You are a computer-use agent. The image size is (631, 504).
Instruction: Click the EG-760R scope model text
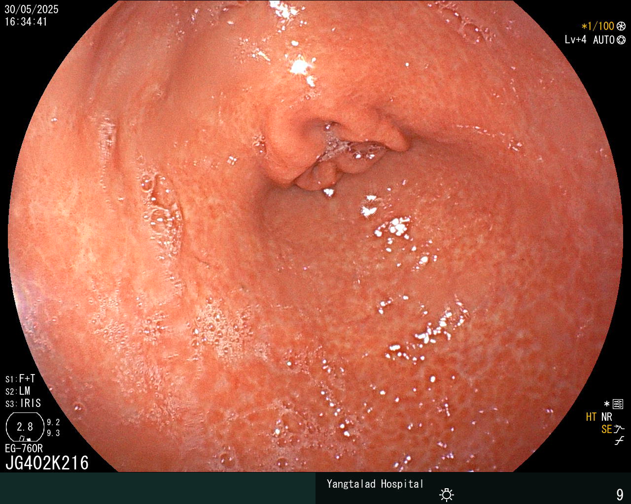point(24,448)
